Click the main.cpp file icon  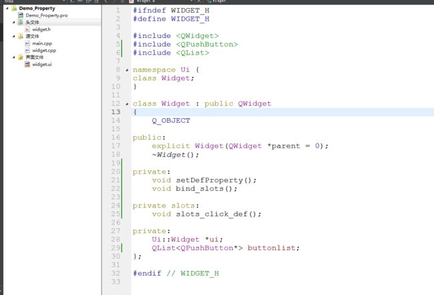27,43
